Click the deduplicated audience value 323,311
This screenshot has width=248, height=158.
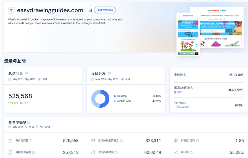coord(153,141)
